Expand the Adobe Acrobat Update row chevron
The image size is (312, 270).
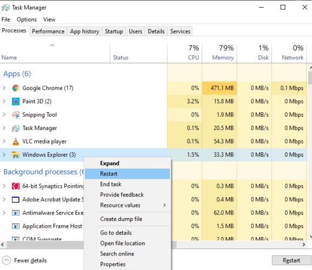coord(4,199)
